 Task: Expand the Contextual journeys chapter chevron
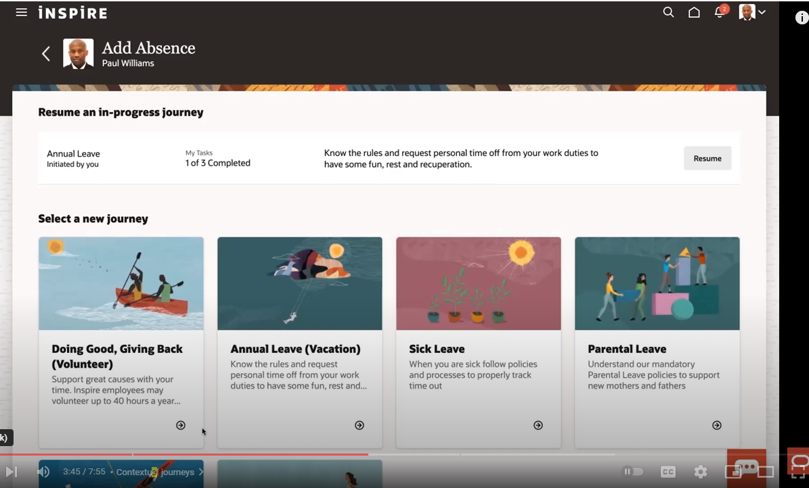tap(200, 472)
